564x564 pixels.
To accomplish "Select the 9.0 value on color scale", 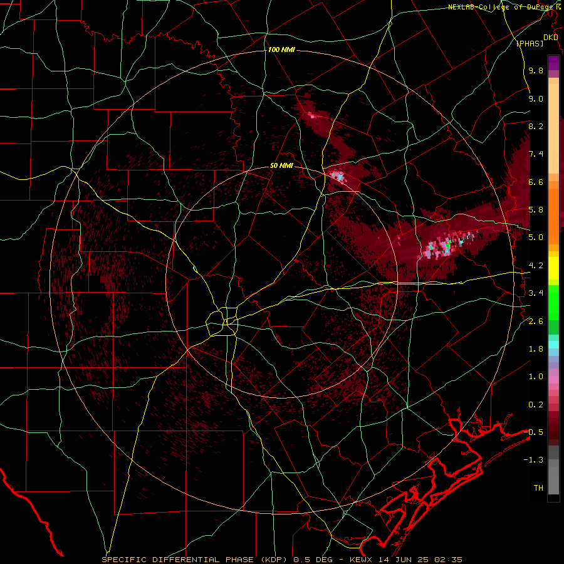I will click(x=536, y=99).
